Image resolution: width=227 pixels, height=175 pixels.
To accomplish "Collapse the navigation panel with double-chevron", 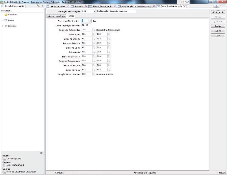I will (42, 6).
